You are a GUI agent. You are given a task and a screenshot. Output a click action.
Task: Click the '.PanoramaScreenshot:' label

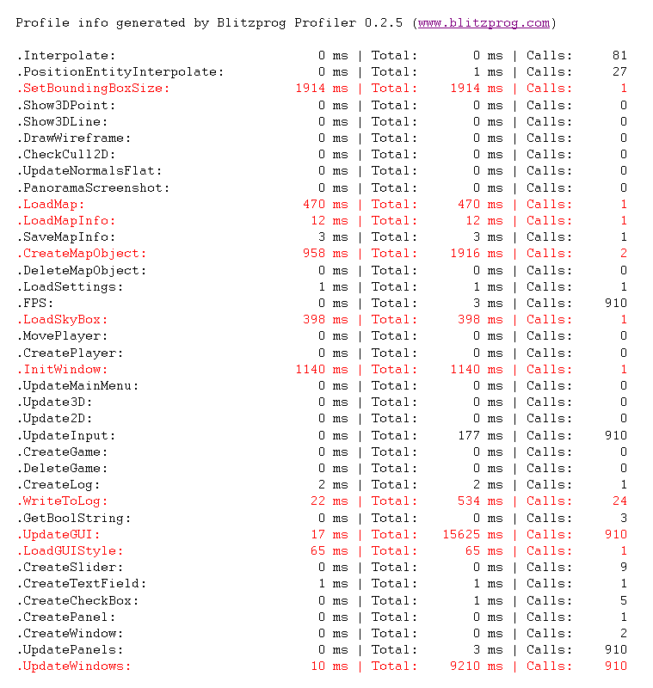(93, 187)
